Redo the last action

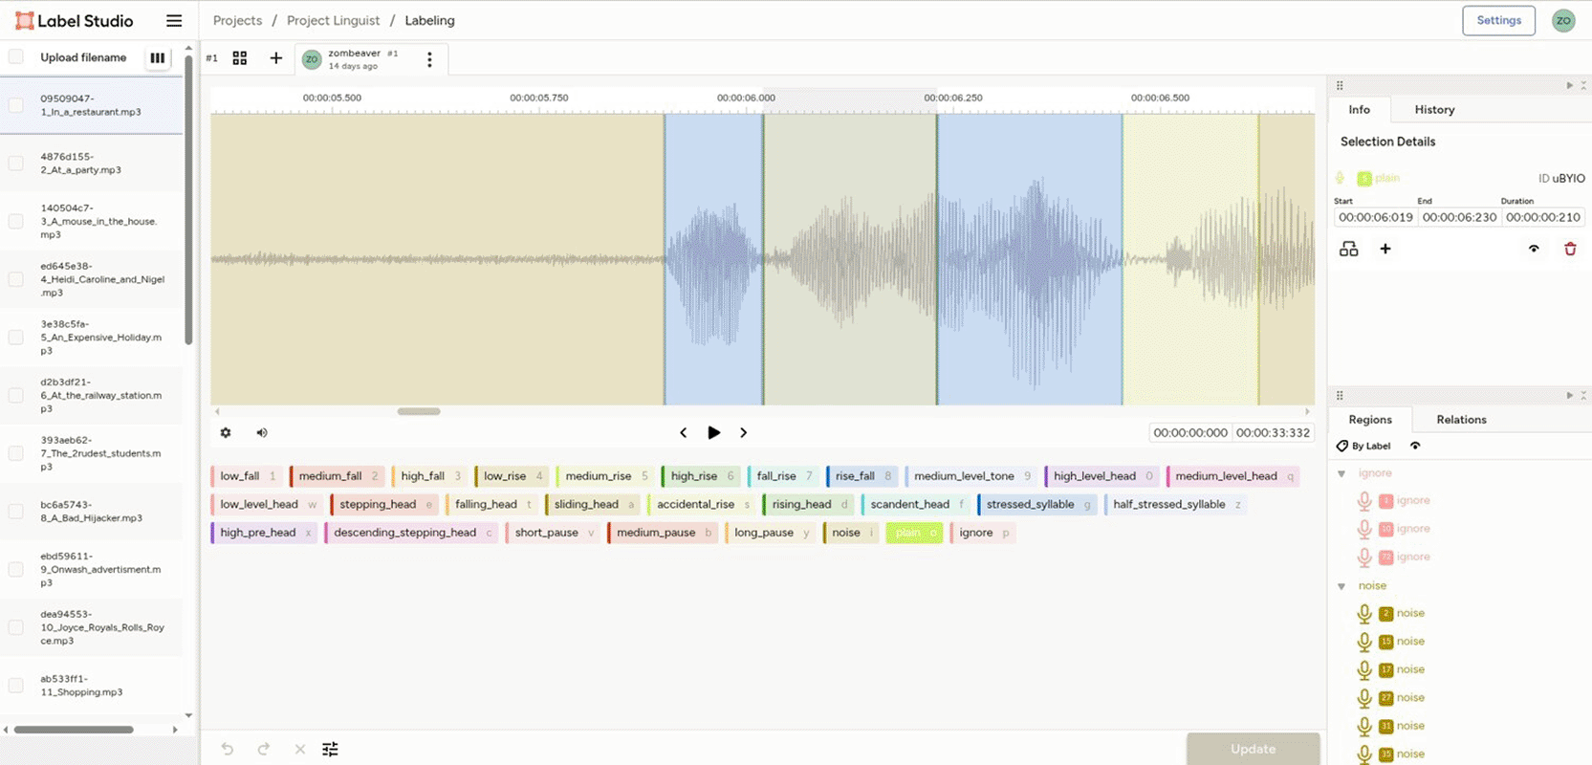tap(263, 749)
